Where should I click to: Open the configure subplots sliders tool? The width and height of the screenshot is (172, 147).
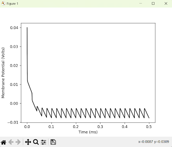(43, 142)
